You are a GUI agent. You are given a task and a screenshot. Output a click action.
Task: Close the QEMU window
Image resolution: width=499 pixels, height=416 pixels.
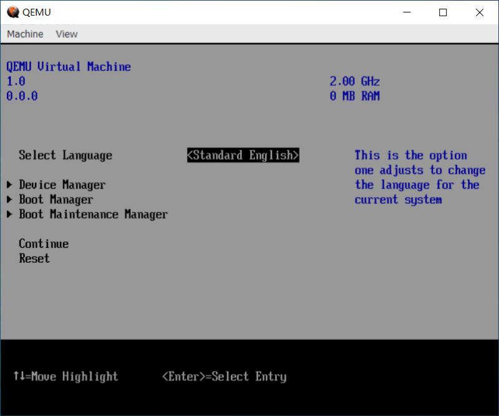pos(479,12)
